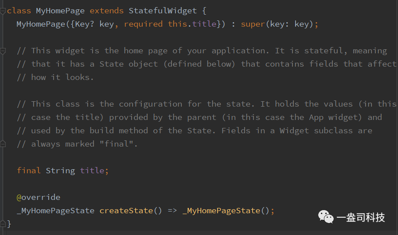
Task: Click the _MyHomePageState() constructor call after arrow
Action: (x=226, y=211)
